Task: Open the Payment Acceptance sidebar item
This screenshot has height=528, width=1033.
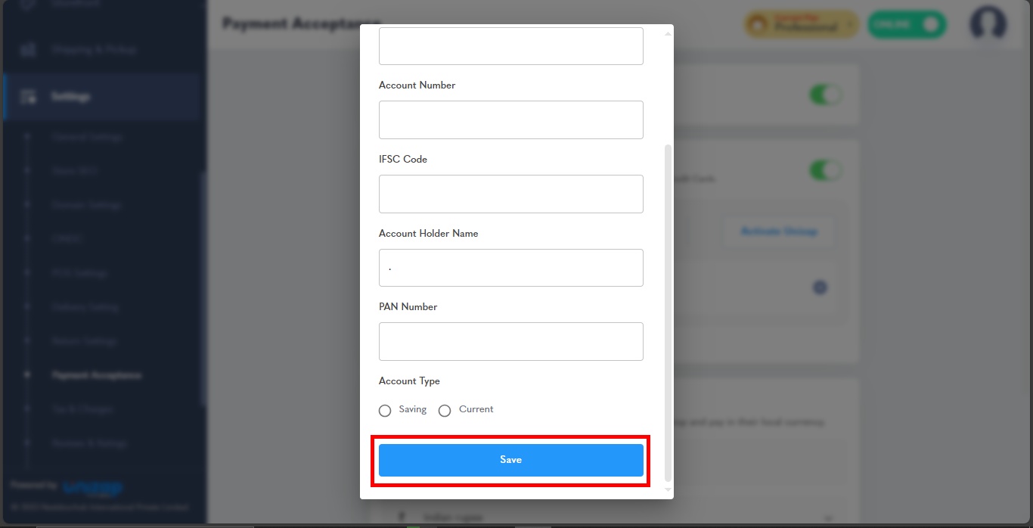Action: pos(96,375)
